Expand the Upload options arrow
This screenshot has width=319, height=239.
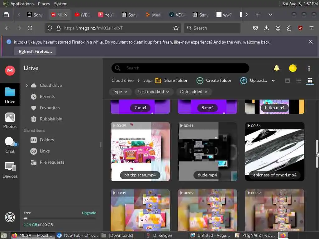(273, 81)
